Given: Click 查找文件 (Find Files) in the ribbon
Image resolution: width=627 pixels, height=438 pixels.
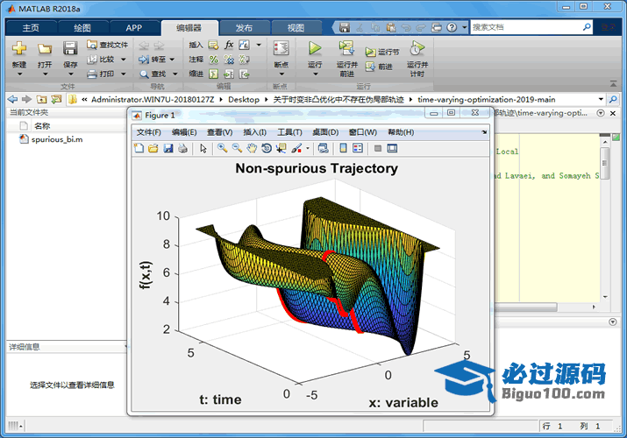Looking at the screenshot, I should [x=108, y=45].
